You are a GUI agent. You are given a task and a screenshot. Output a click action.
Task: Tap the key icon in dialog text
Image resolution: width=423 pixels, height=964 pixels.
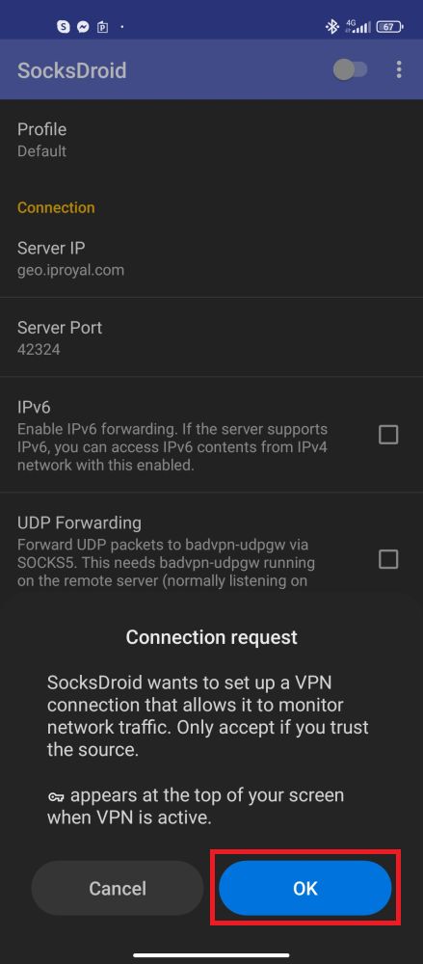coord(56,795)
